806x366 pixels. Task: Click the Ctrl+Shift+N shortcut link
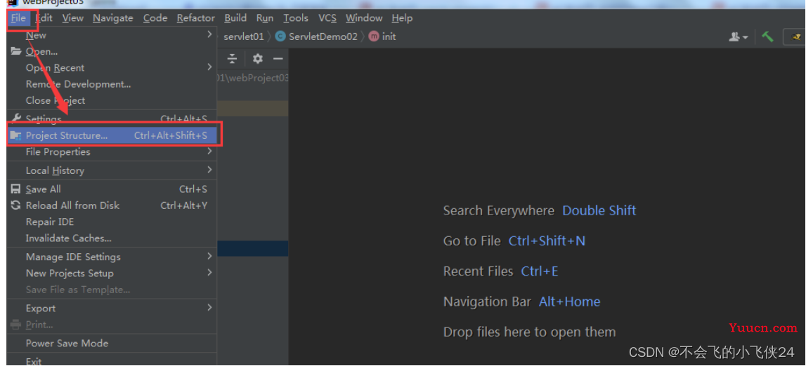tap(547, 241)
